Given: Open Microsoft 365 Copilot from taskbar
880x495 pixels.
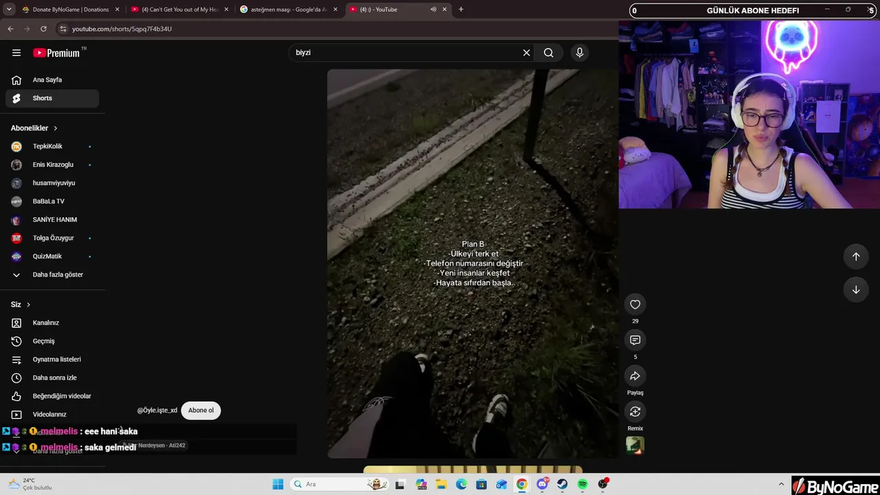Looking at the screenshot, I should tap(421, 484).
